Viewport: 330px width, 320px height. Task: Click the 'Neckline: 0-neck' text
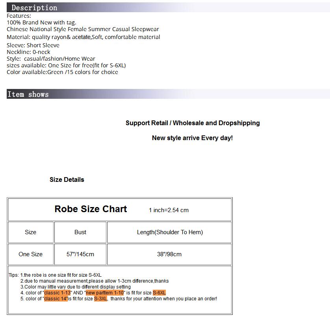28,52
